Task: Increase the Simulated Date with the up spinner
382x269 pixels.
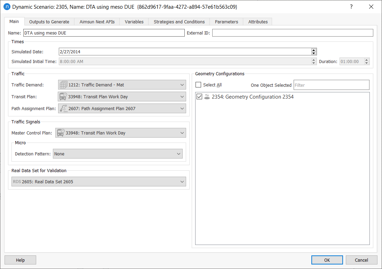Action: [313, 49]
